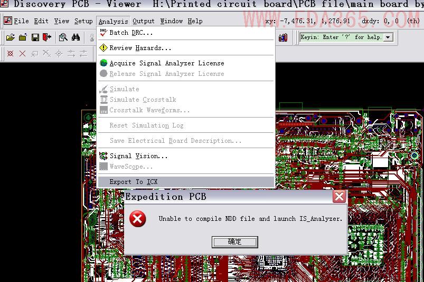Click the yellow Review Hazards warning icon
Screen dimensions: 424x282
coord(103,48)
